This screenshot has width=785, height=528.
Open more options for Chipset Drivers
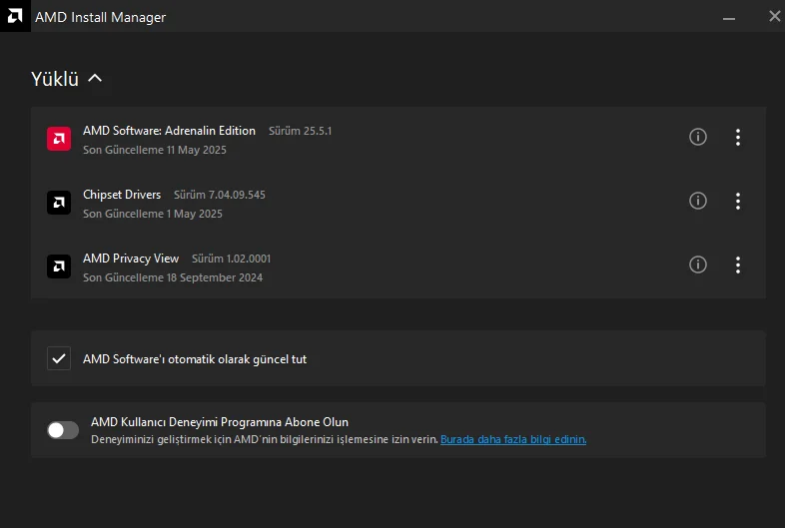pos(738,202)
